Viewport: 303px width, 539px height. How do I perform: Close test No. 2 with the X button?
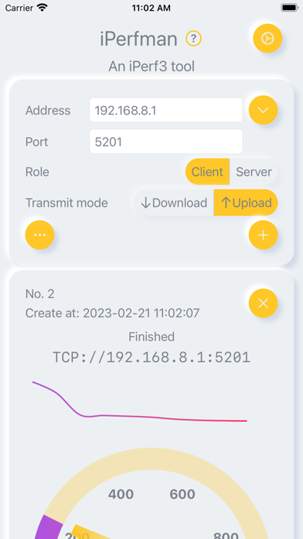pyautogui.click(x=264, y=304)
